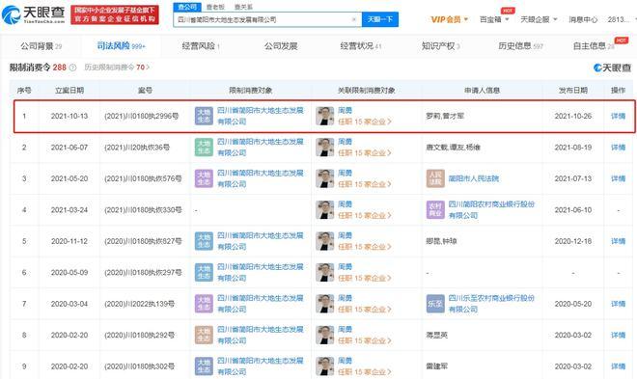Expand 任职 15 家企业 in row 7
Image resolution: width=637 pixels, height=379 pixels.
pos(365,309)
